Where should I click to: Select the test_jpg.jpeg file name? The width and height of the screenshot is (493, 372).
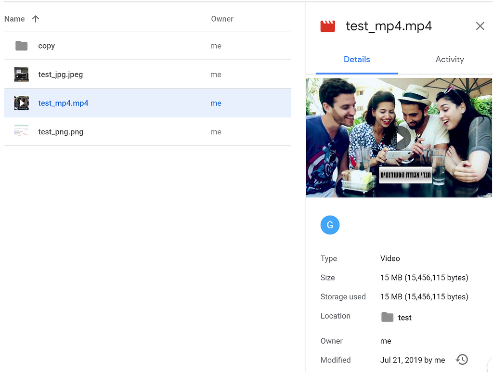pos(61,75)
